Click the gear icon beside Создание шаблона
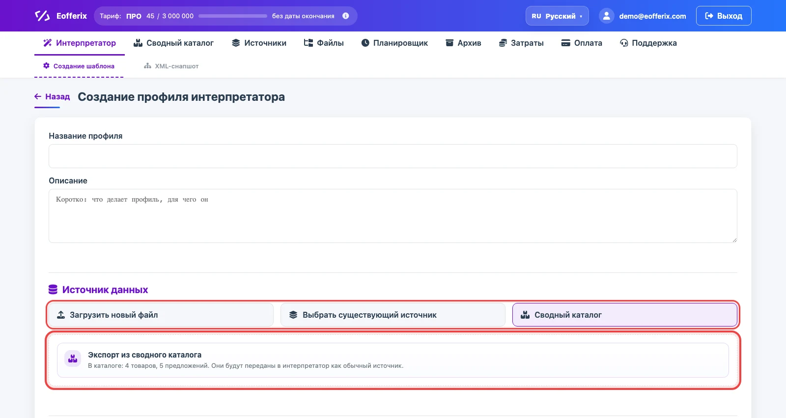The image size is (786, 418). pyautogui.click(x=47, y=65)
